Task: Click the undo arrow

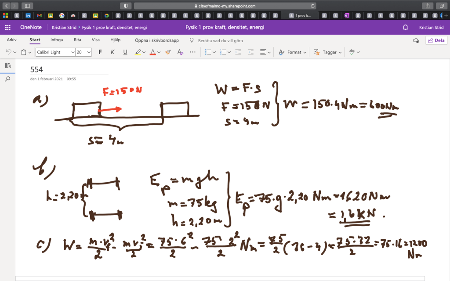Action: [8, 52]
